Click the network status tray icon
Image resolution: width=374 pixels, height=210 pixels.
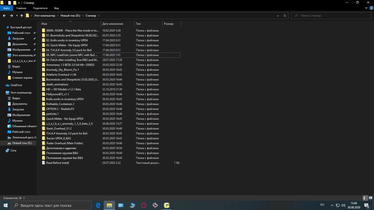click(x=337, y=205)
